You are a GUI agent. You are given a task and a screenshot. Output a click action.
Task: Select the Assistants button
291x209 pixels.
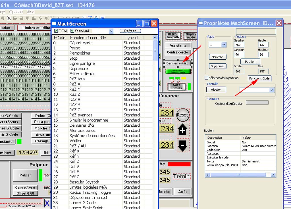tap(178, 45)
